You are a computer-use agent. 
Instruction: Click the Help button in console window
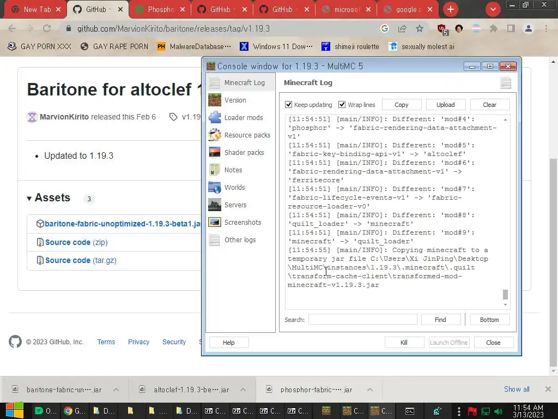click(x=229, y=343)
